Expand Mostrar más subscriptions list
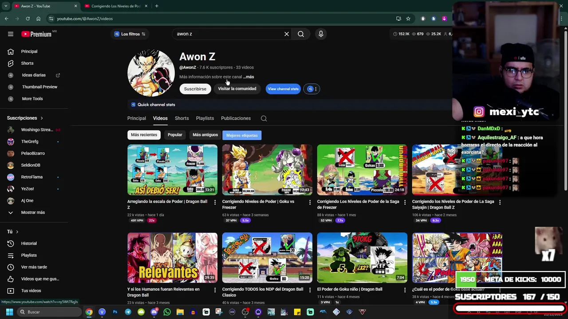Image resolution: width=568 pixels, height=319 pixels. (34, 212)
